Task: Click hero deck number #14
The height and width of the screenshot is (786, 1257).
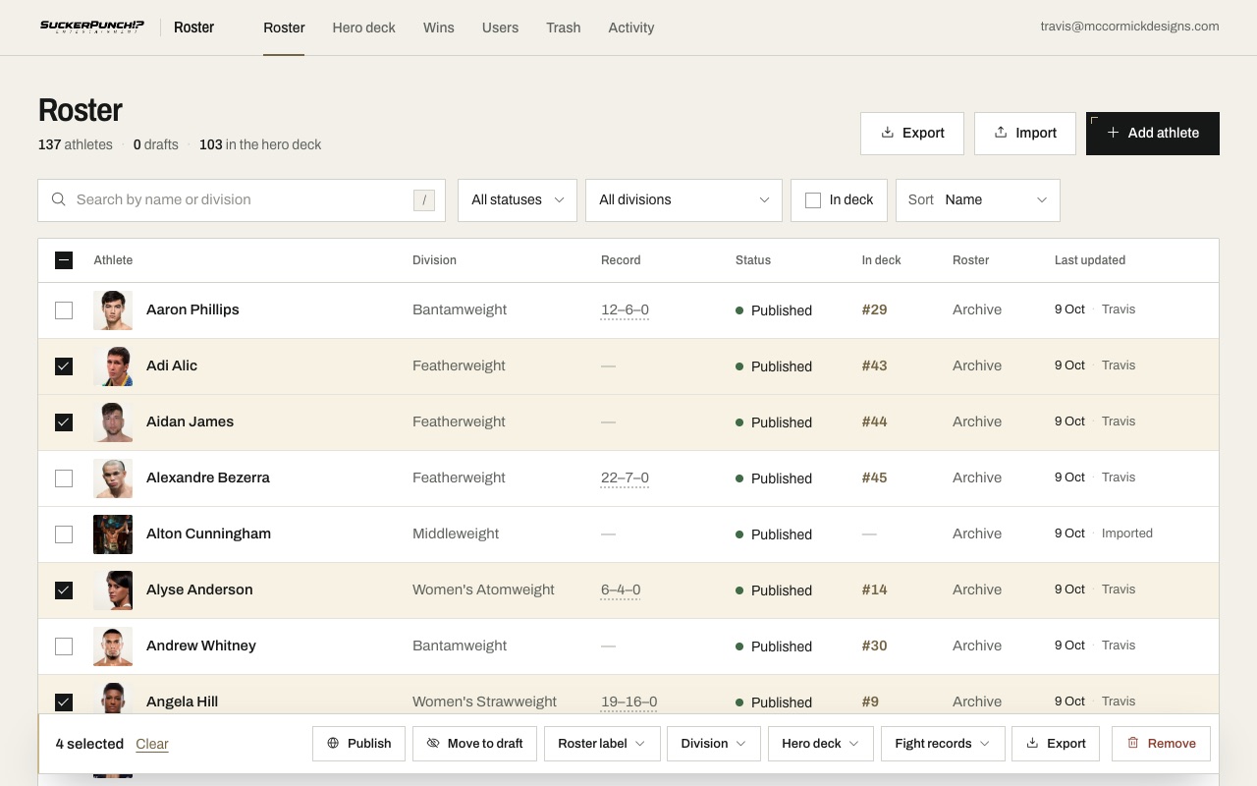Action: (x=874, y=589)
